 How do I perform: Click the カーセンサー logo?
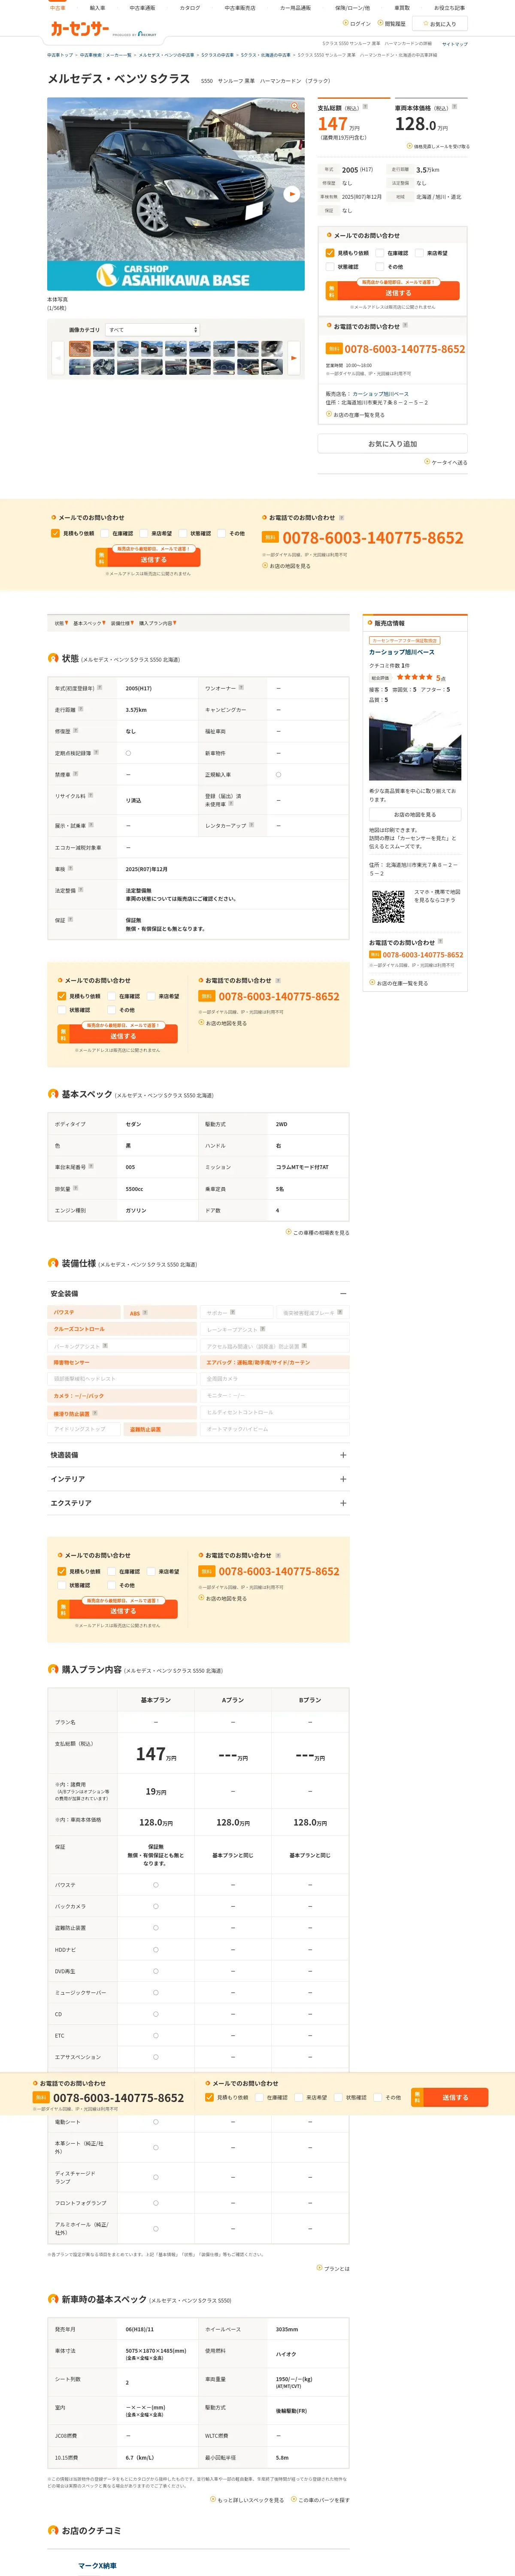80,30
